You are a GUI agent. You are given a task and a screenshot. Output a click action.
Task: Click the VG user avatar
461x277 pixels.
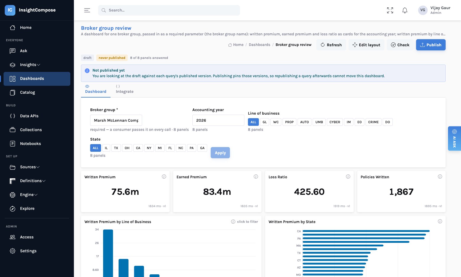(423, 10)
